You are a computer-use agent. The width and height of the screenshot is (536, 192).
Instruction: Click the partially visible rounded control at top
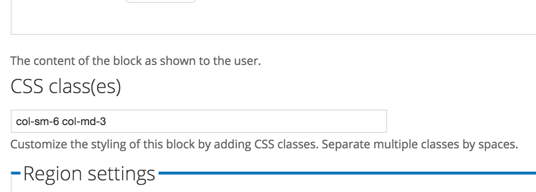click(161, 1)
